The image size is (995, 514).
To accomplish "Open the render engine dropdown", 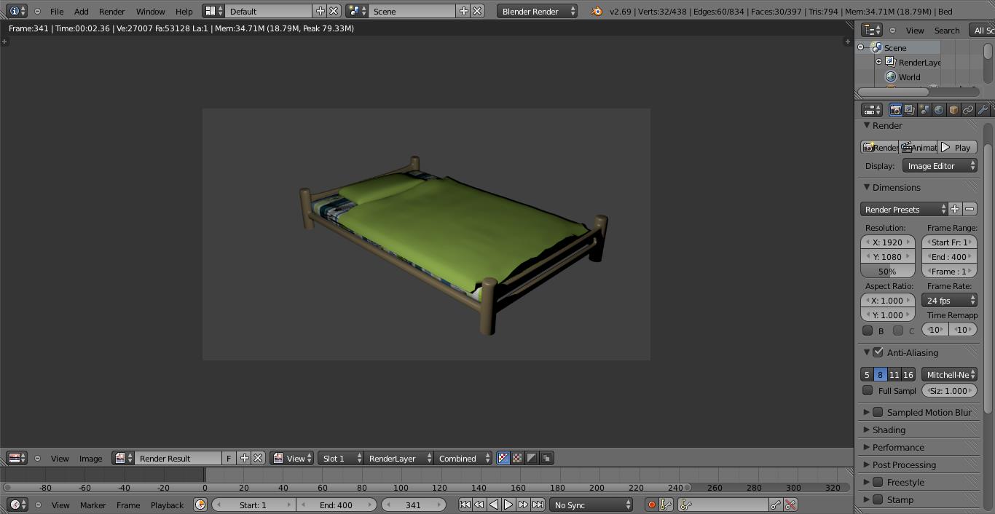I will click(538, 11).
